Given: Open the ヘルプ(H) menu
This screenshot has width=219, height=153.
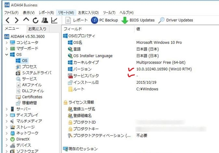Looking at the screenshot, I should point(126,13).
